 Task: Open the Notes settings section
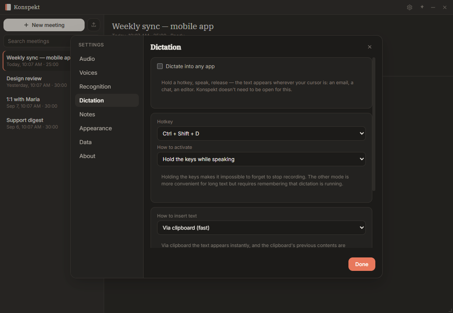coord(107,114)
